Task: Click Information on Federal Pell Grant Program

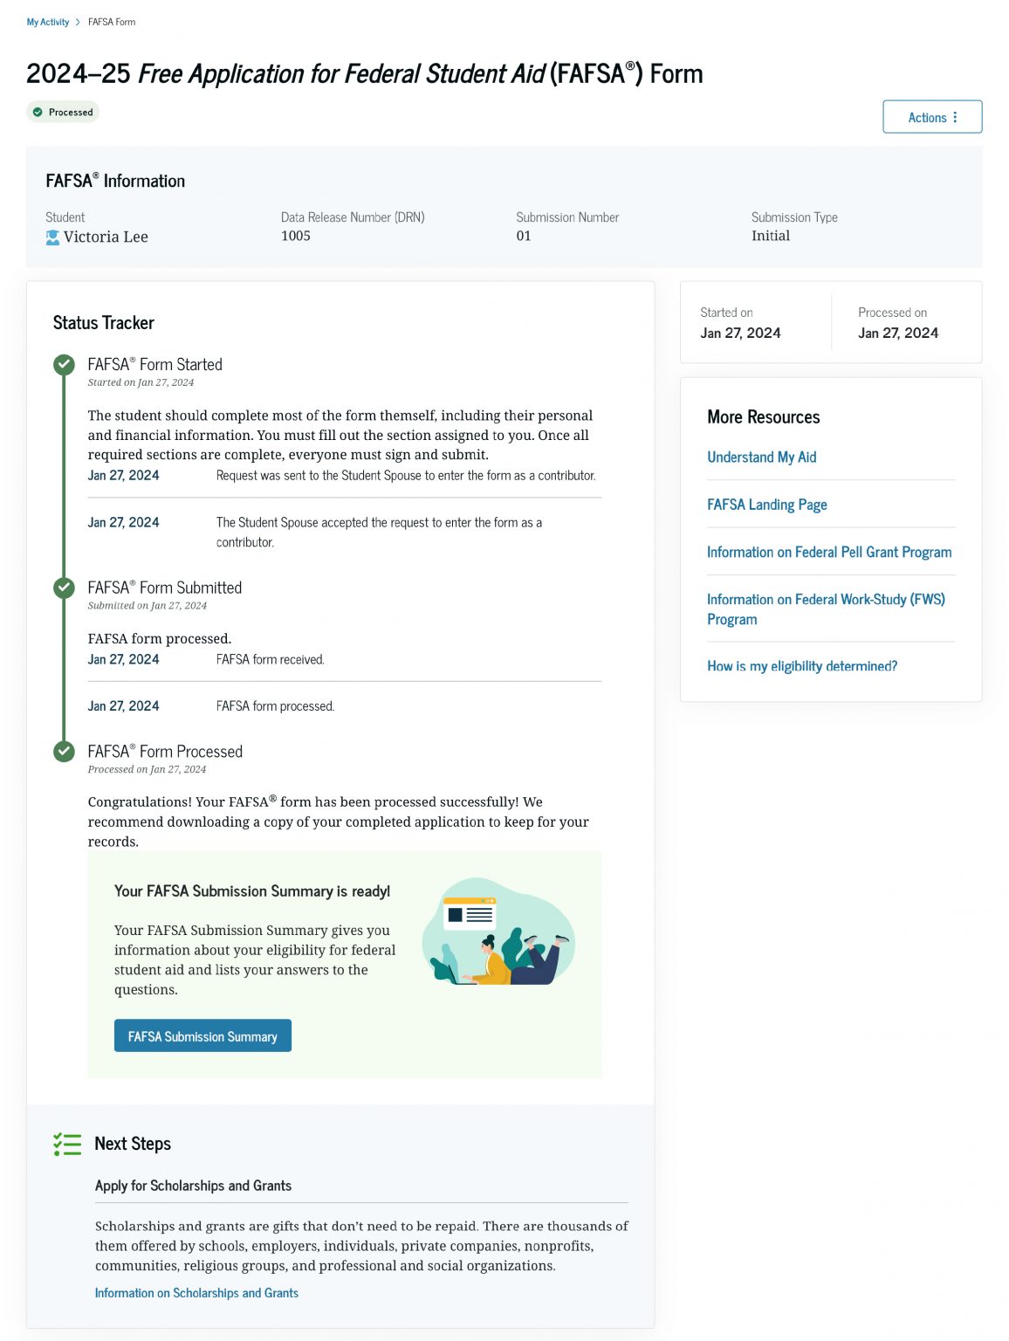Action: click(829, 552)
